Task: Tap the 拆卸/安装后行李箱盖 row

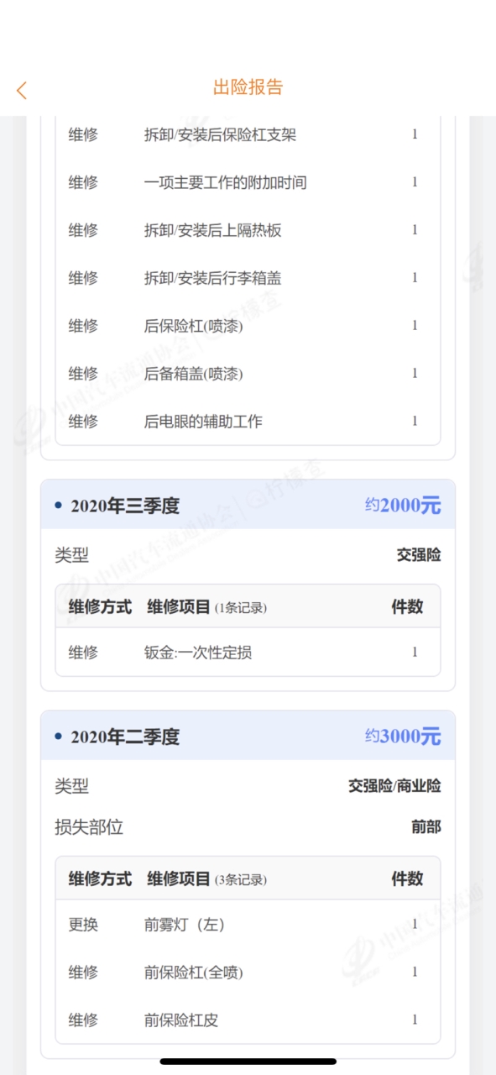Action: pyautogui.click(x=248, y=278)
